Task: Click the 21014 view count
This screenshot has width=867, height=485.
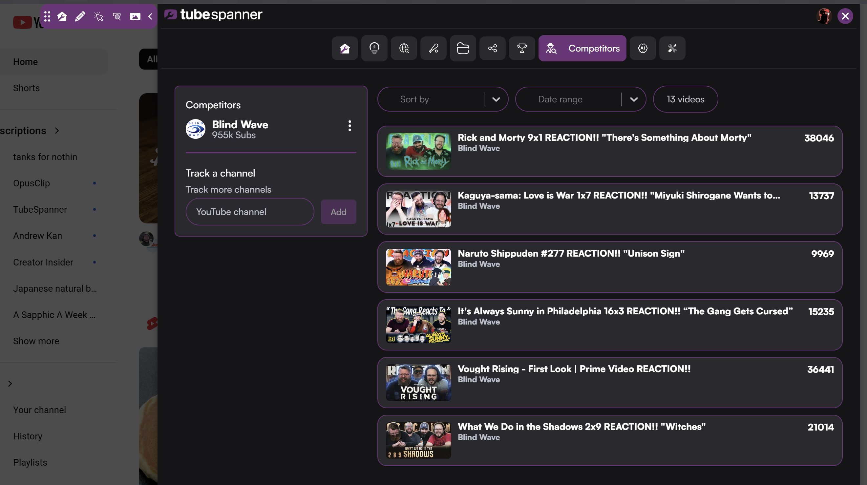Action: pos(821,428)
